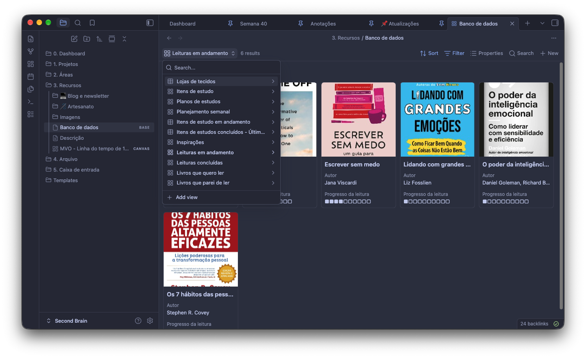The image size is (586, 358).
Task: Open the Second Brain vault switcher
Action: pyautogui.click(x=67, y=321)
